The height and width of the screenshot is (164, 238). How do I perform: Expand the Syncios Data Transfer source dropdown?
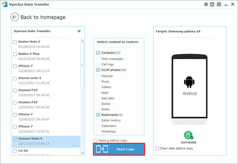(x=79, y=31)
